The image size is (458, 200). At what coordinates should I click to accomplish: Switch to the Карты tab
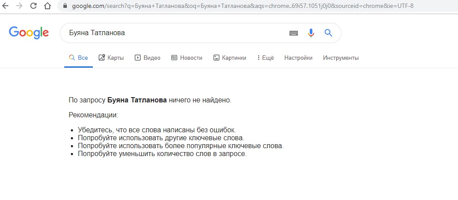click(x=111, y=58)
